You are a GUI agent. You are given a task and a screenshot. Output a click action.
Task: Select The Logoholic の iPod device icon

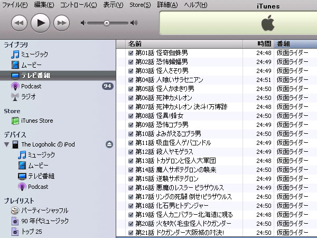tap(15, 144)
